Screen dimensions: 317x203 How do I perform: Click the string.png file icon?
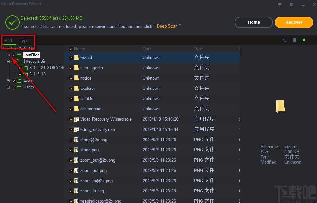pos(76,150)
